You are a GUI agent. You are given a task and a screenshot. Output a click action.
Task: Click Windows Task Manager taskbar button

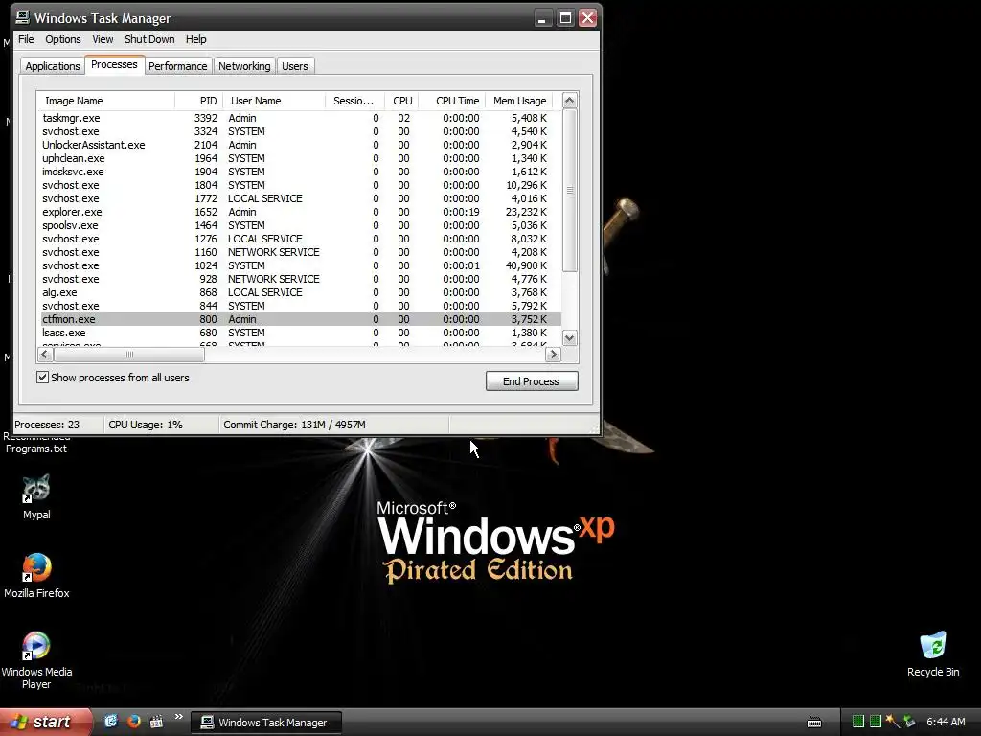tap(266, 723)
